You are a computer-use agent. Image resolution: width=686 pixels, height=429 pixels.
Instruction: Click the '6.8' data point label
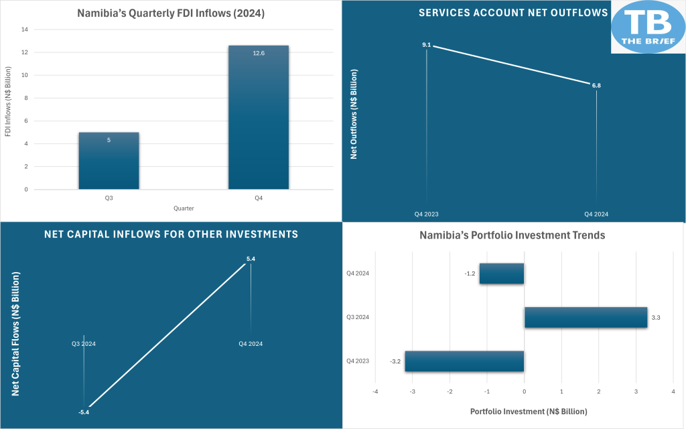pos(596,85)
